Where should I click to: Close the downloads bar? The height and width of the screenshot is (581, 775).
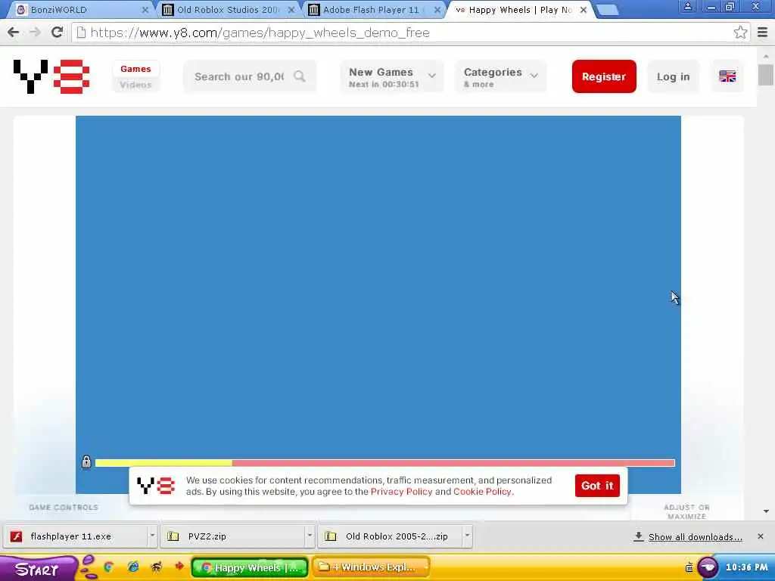pyautogui.click(x=760, y=536)
